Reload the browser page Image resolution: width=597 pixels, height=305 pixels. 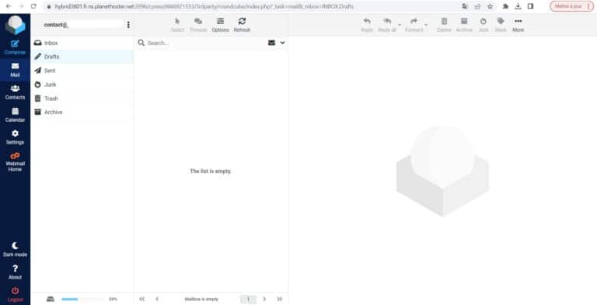click(33, 6)
